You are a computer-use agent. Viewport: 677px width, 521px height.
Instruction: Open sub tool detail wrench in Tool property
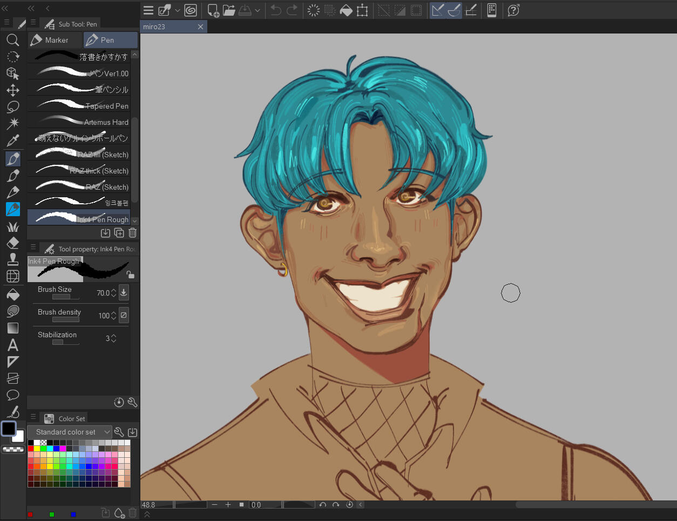(133, 402)
